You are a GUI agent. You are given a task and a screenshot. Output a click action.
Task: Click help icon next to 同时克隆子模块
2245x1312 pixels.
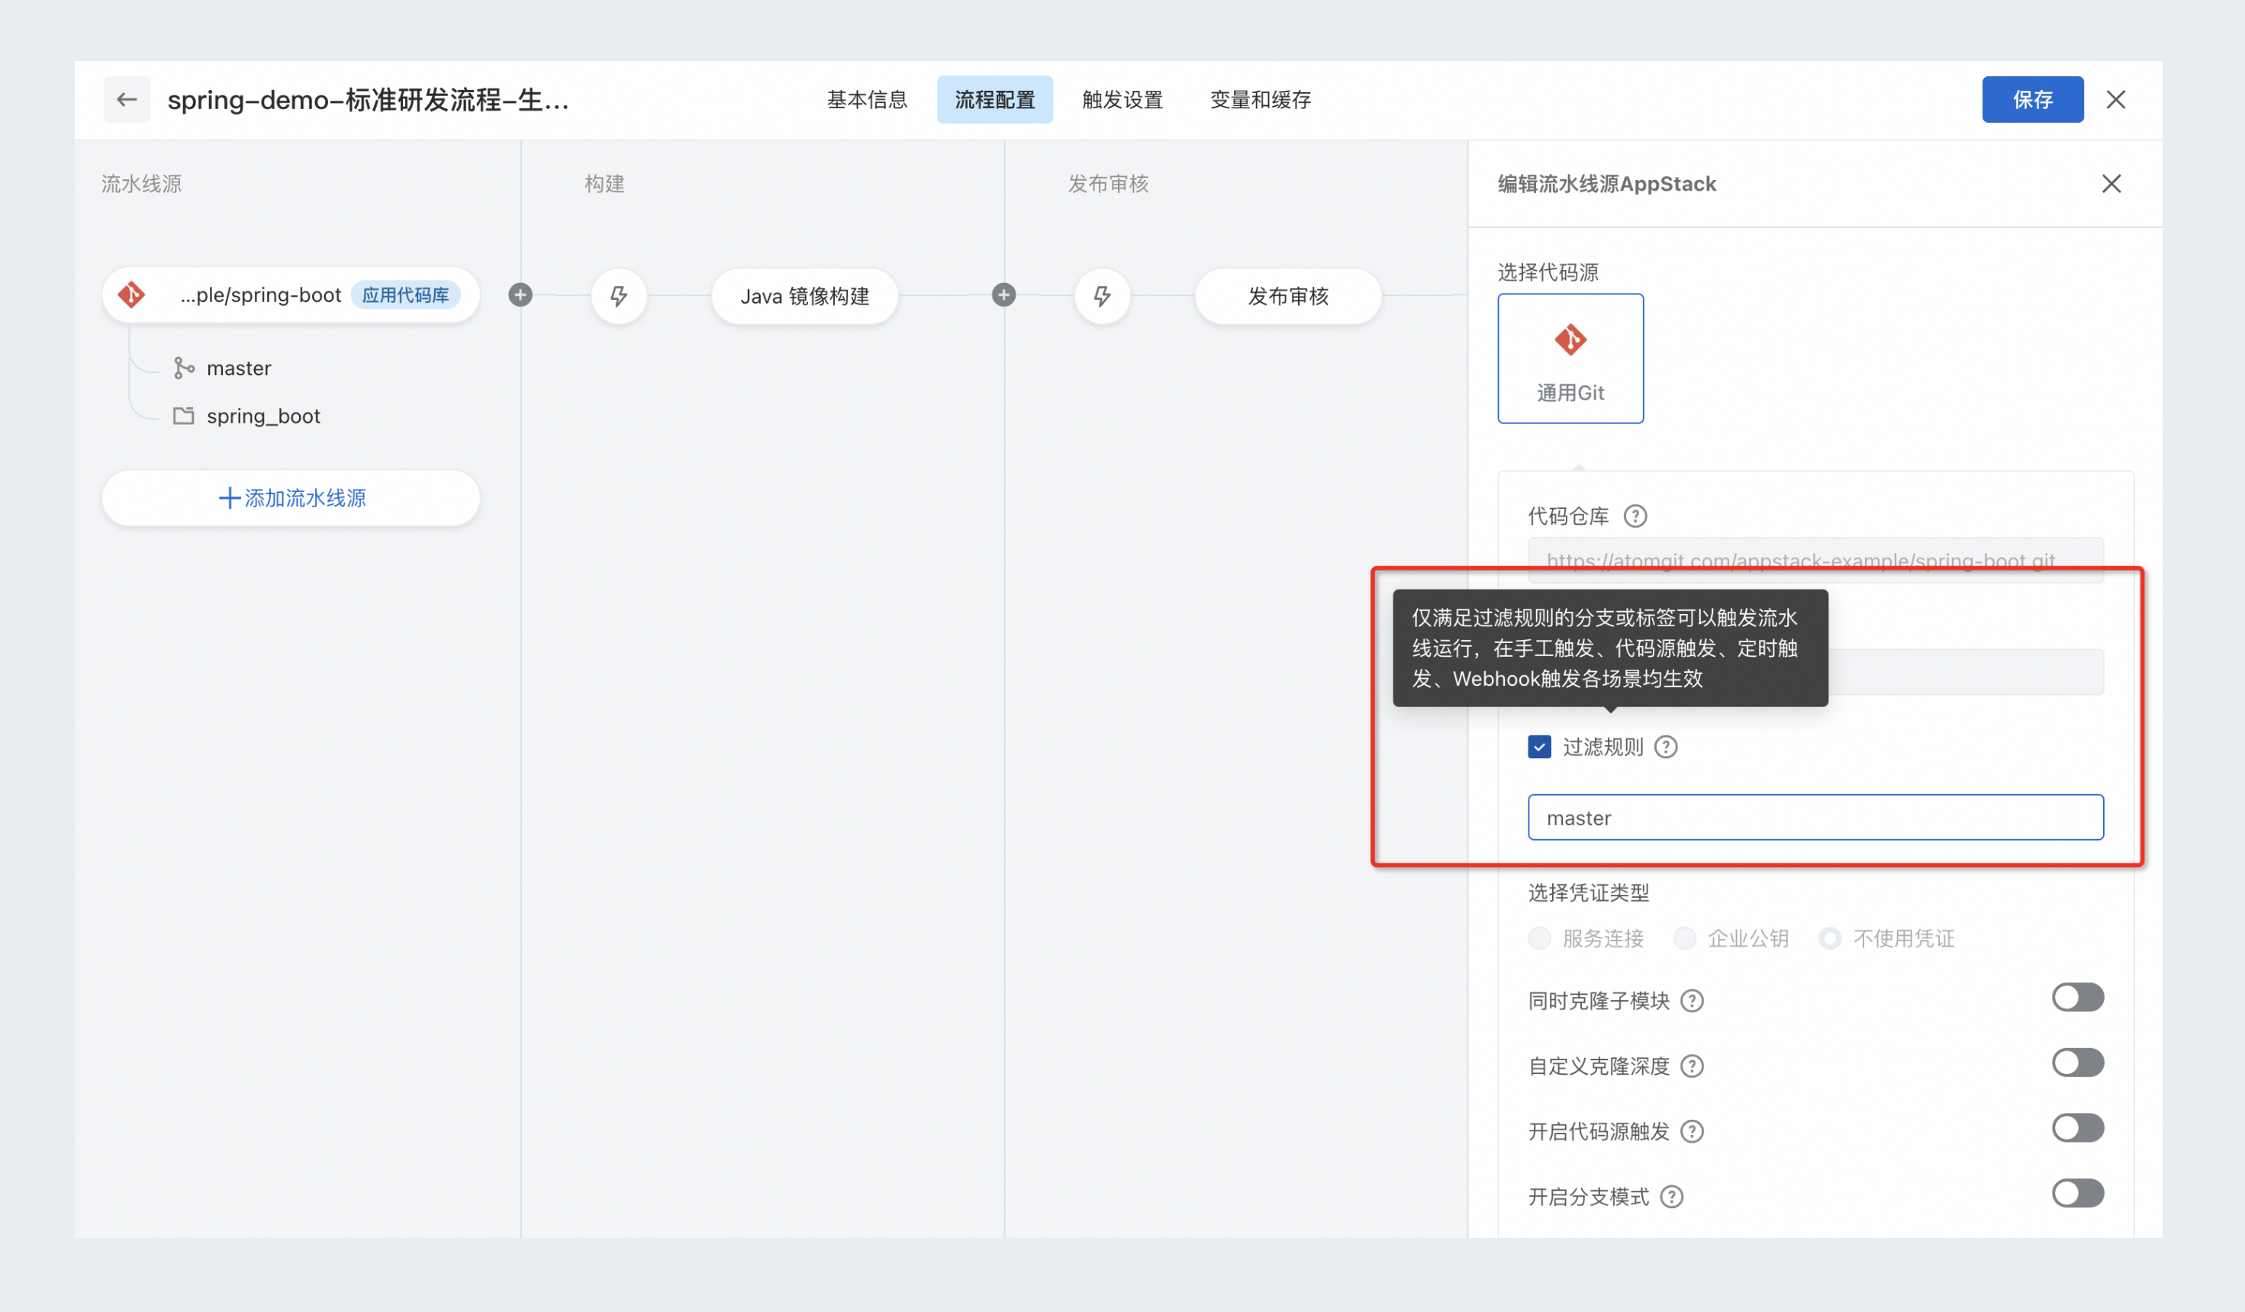click(x=1693, y=1000)
